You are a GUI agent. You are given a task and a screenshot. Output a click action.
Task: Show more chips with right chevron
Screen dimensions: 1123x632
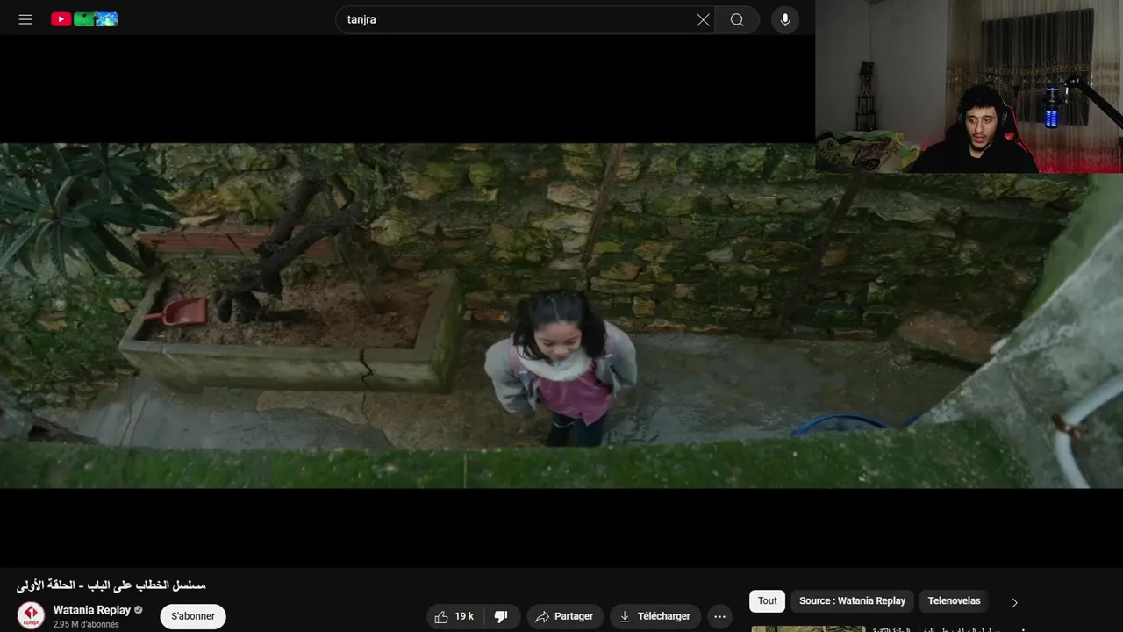pyautogui.click(x=1015, y=602)
